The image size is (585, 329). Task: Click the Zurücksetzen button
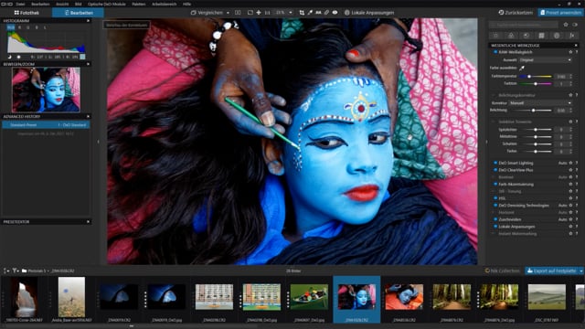click(516, 13)
